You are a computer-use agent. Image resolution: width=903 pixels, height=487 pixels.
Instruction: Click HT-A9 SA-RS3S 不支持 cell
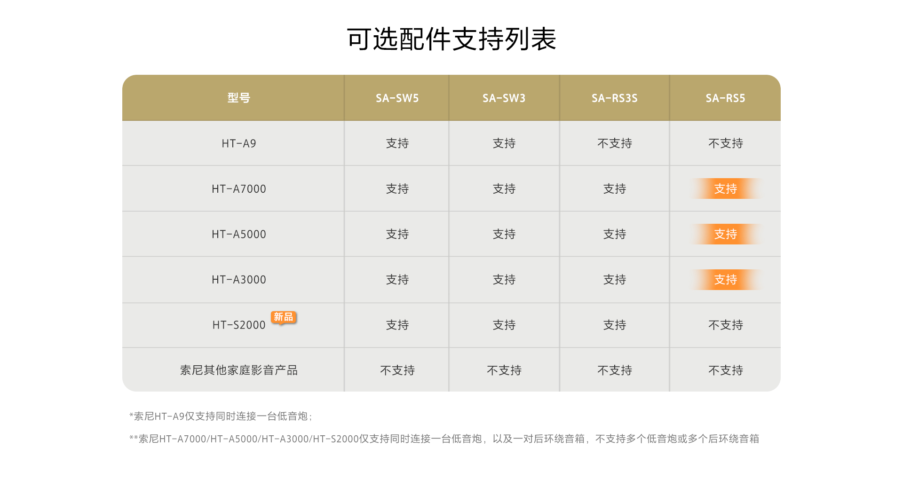click(x=615, y=143)
